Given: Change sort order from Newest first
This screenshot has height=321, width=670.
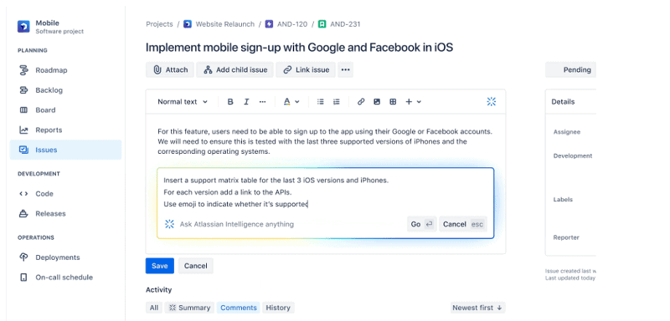Looking at the screenshot, I should (x=477, y=308).
